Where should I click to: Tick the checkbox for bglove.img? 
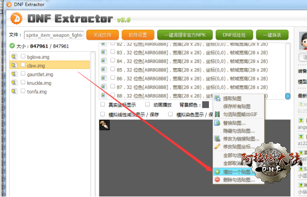pyautogui.click(x=23, y=56)
